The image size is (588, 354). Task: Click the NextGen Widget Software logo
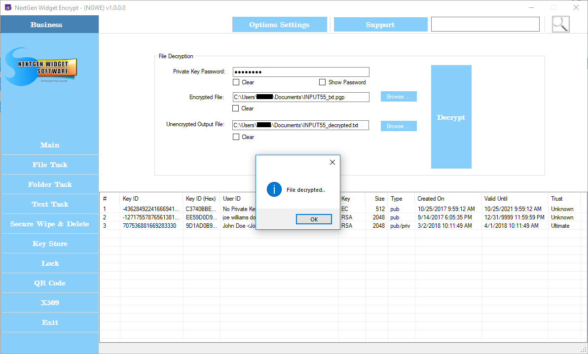(x=41, y=67)
